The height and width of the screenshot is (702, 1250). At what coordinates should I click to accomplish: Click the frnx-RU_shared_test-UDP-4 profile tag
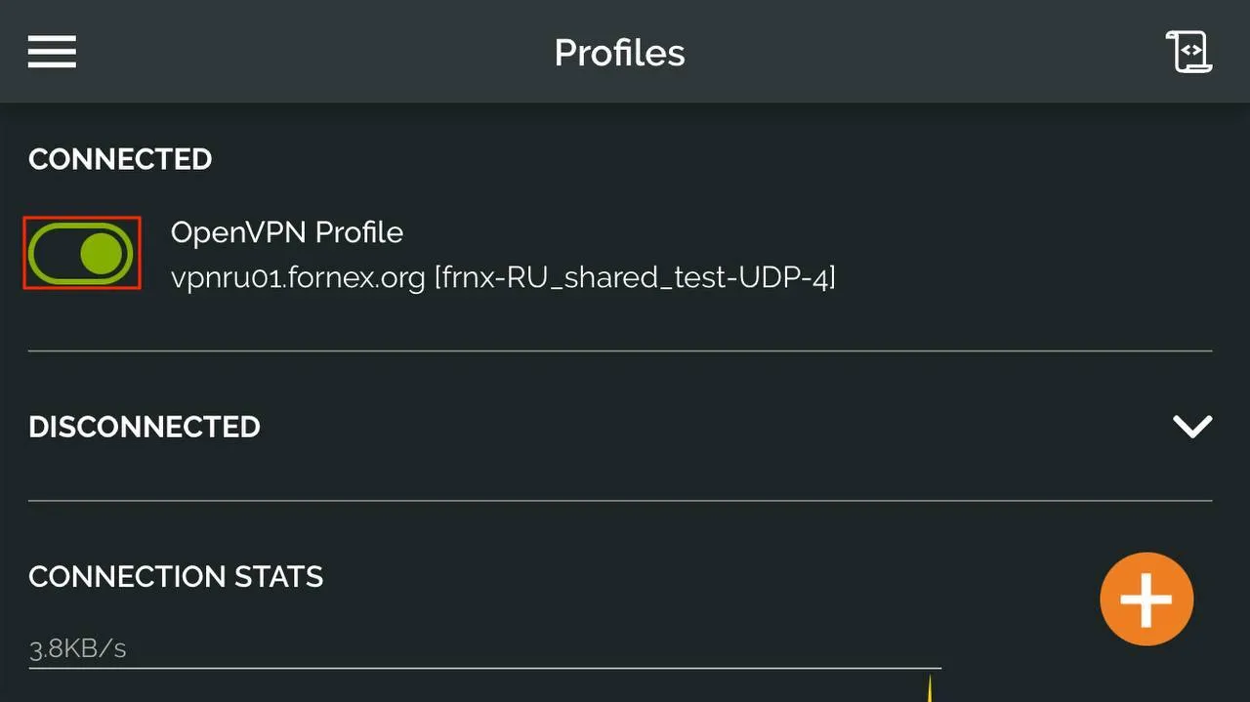[635, 277]
